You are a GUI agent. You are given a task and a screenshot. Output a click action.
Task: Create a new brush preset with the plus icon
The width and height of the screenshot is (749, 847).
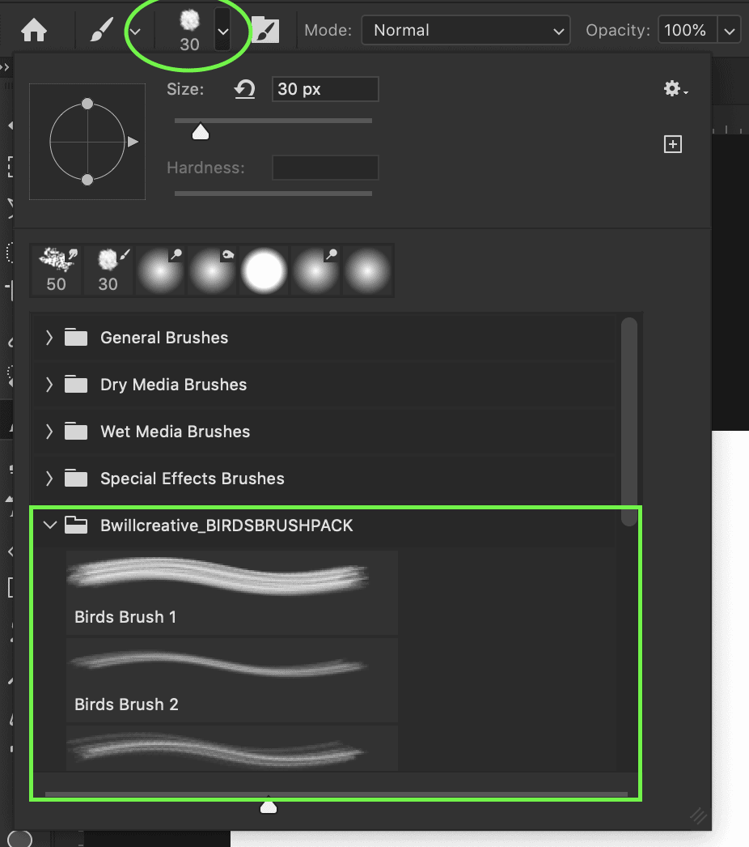(673, 143)
